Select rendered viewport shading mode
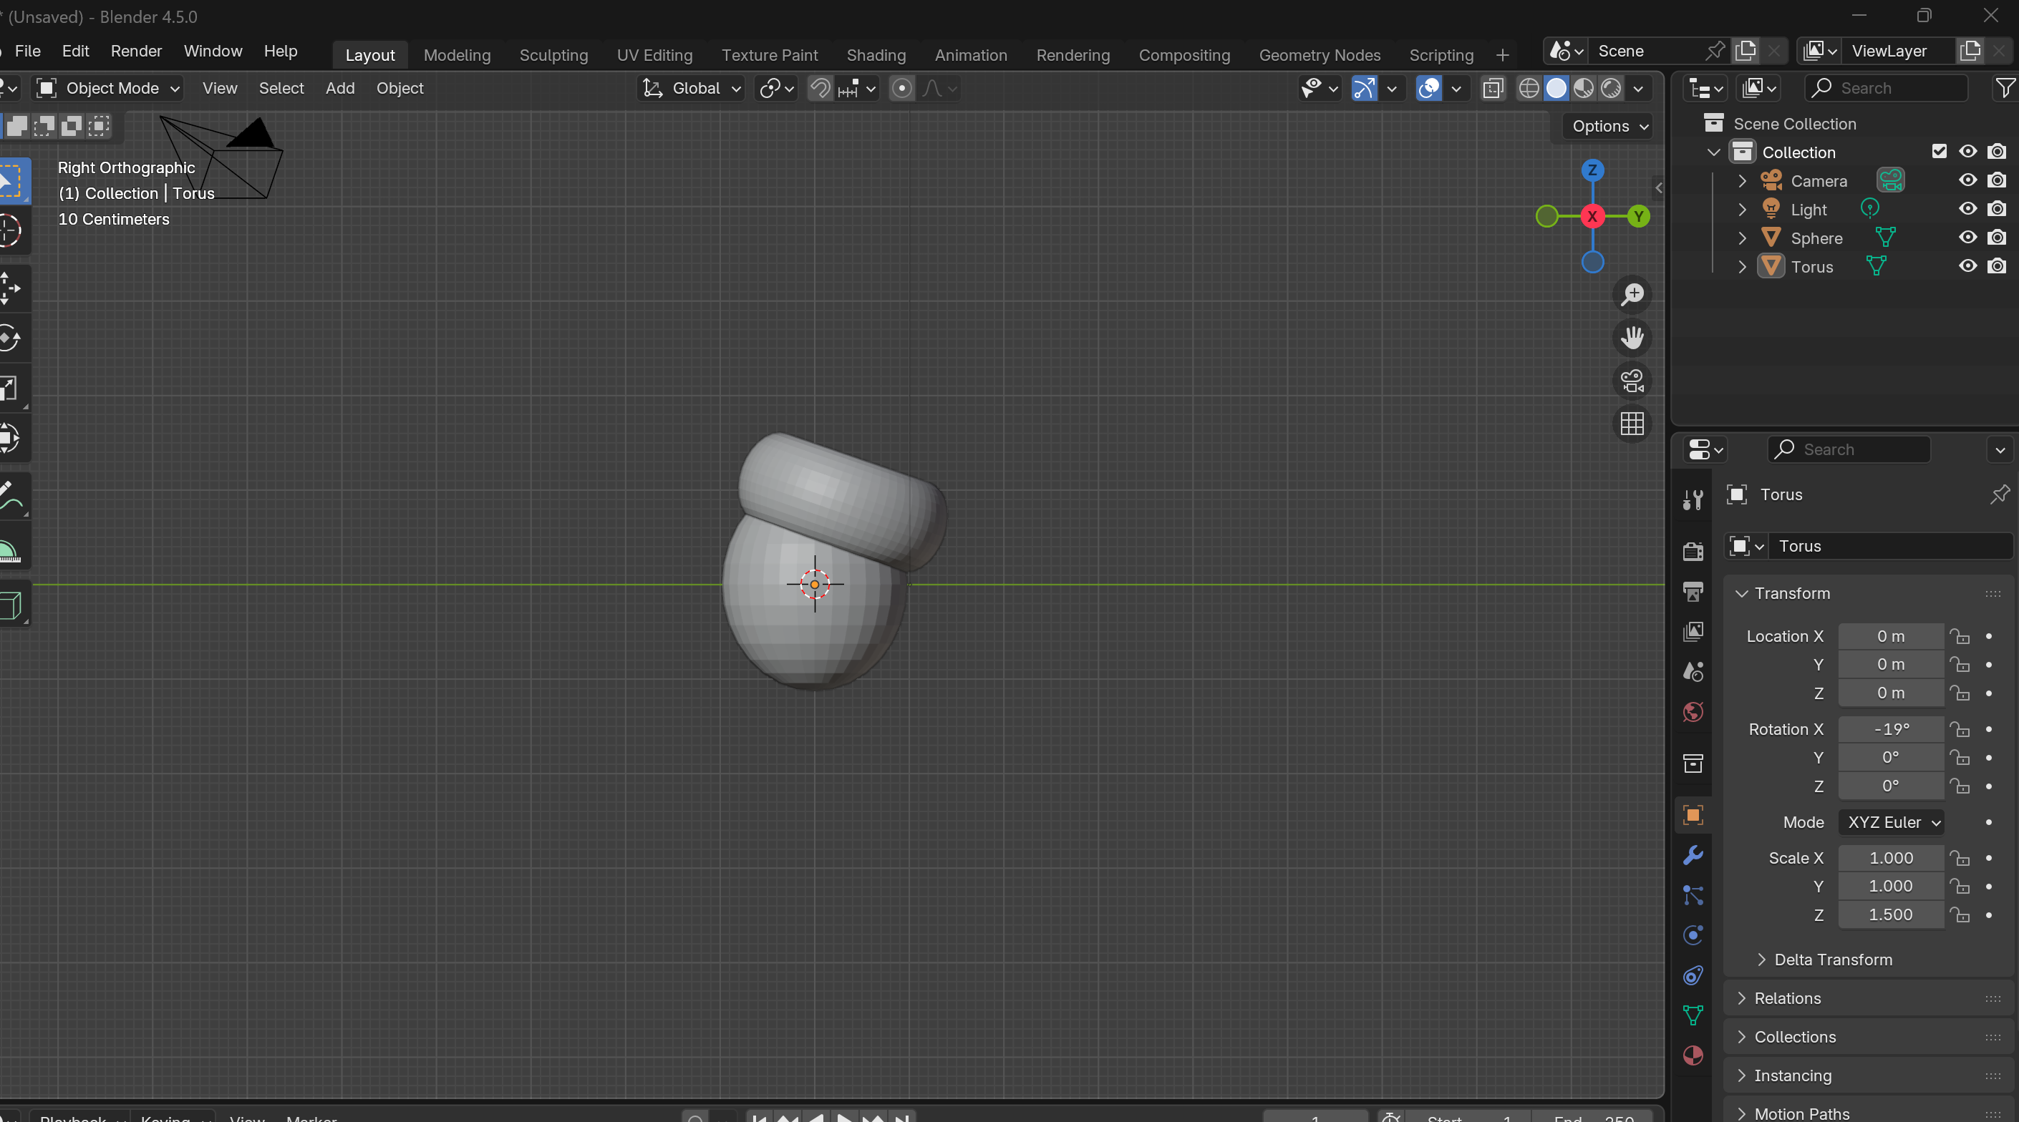2019x1122 pixels. [1611, 89]
